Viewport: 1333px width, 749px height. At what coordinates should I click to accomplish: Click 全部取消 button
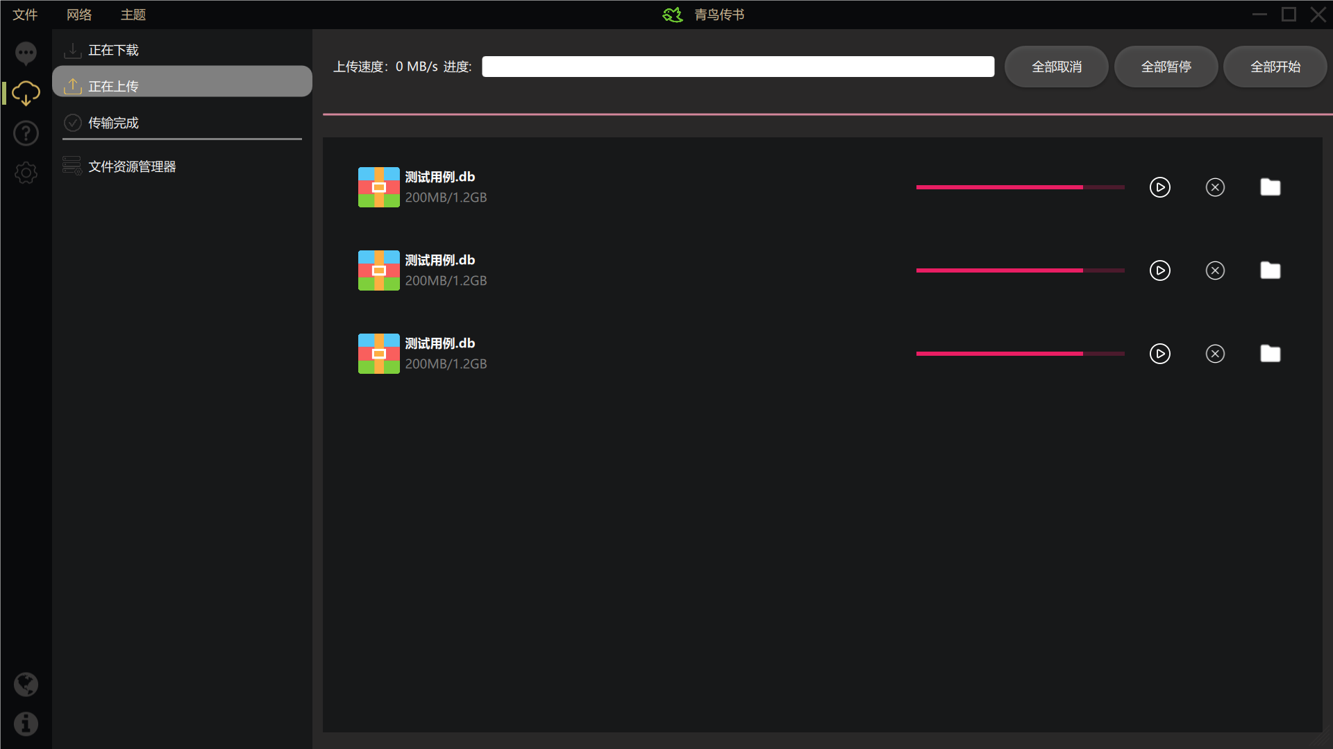point(1057,67)
